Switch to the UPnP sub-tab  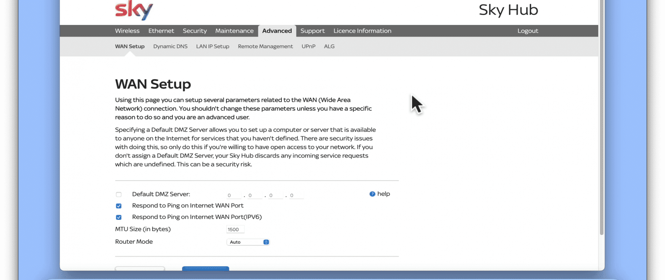point(308,46)
